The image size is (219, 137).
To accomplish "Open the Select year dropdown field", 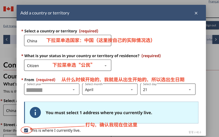I will 51,90.
